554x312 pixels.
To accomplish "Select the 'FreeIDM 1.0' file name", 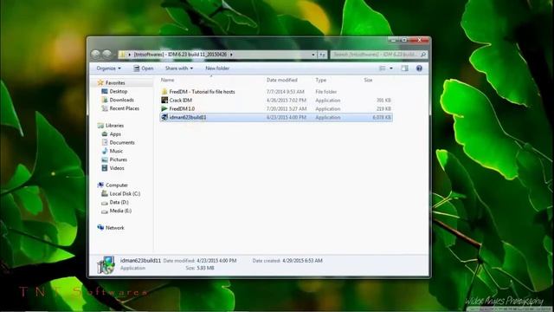I will tap(182, 108).
